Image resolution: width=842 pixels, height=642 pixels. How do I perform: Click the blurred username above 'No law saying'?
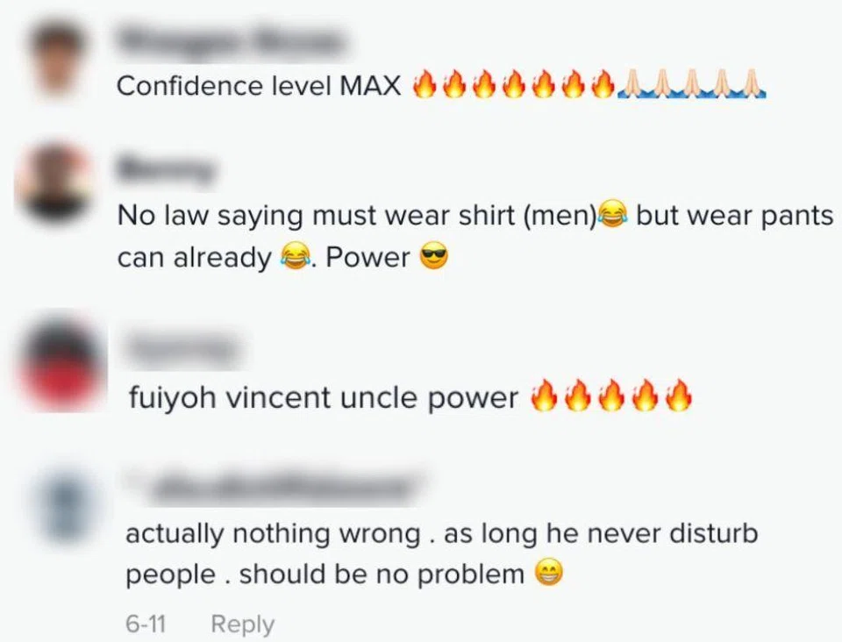[167, 169]
